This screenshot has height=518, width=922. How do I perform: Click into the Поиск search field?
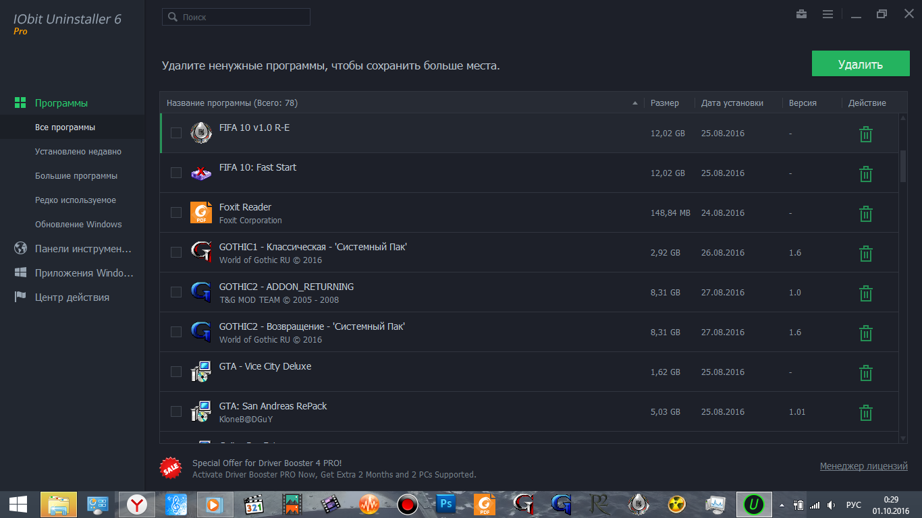click(x=236, y=17)
